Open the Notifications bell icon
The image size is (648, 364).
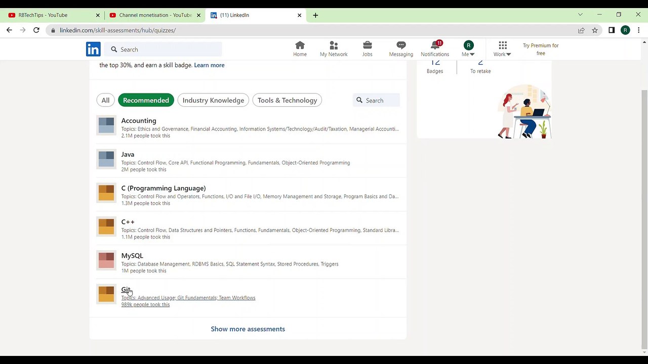point(435,49)
